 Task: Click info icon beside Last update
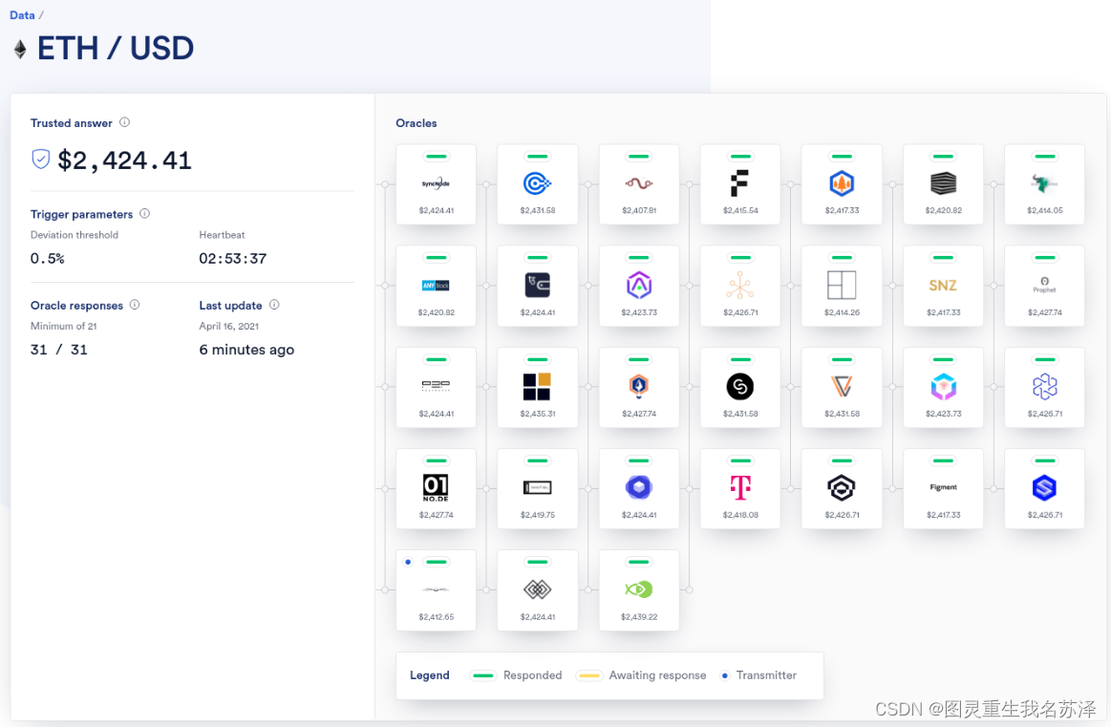[x=274, y=305]
